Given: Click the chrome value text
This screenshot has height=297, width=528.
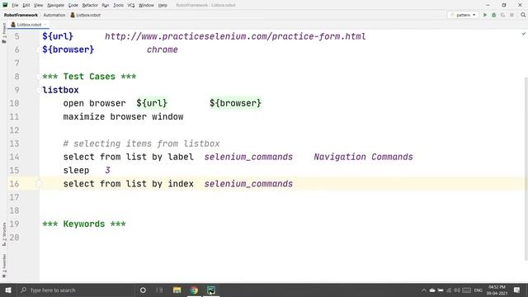Looking at the screenshot, I should (x=162, y=49).
